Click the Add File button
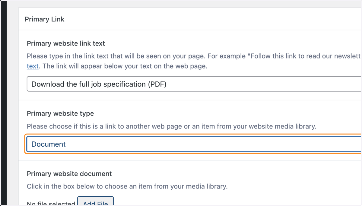The height and width of the screenshot is (206, 362). pyautogui.click(x=95, y=201)
